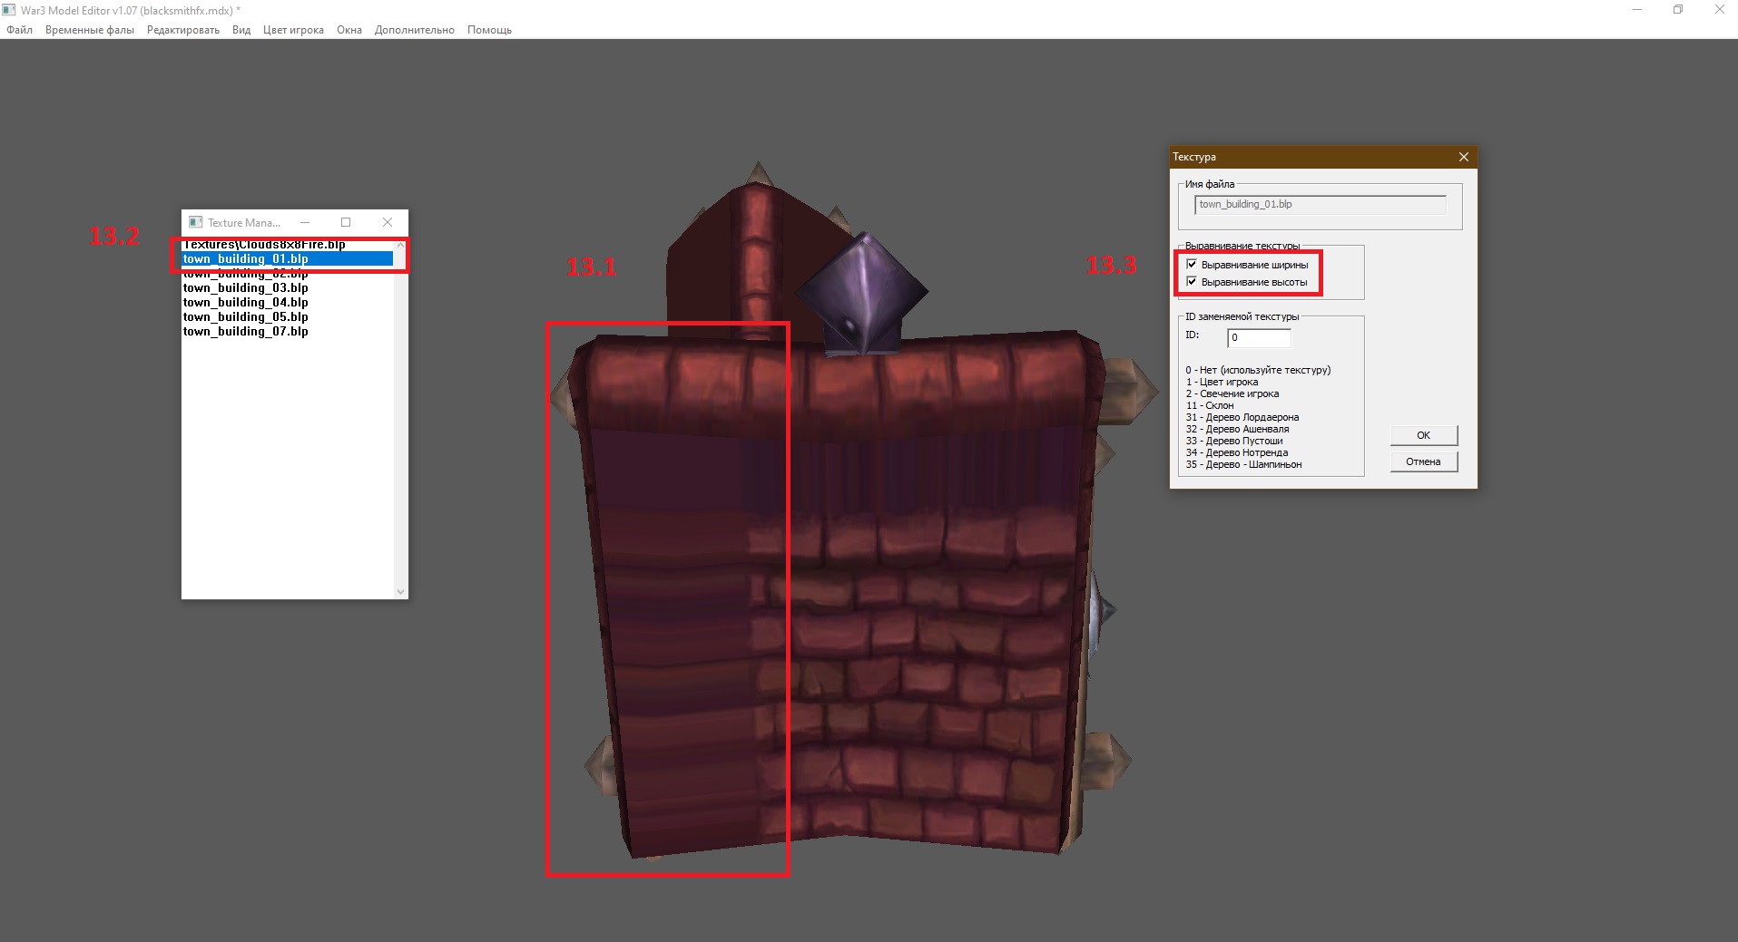Toggle the Выравнивание высоты checkbox
The width and height of the screenshot is (1738, 942).
[1192, 282]
